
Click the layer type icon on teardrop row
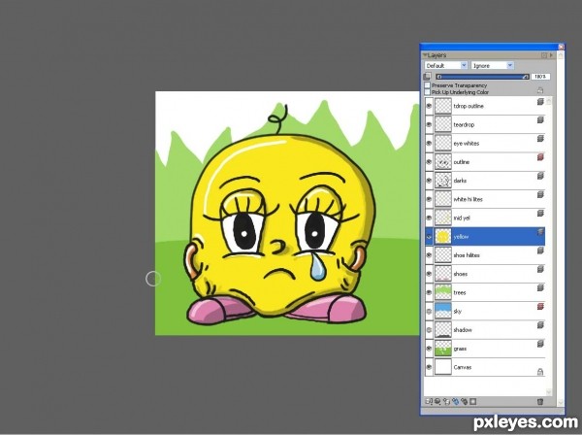[x=540, y=120]
